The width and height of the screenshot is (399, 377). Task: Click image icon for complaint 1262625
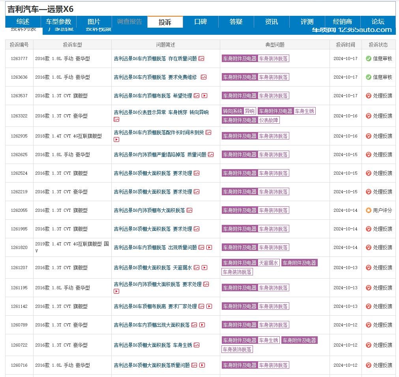tap(211, 155)
